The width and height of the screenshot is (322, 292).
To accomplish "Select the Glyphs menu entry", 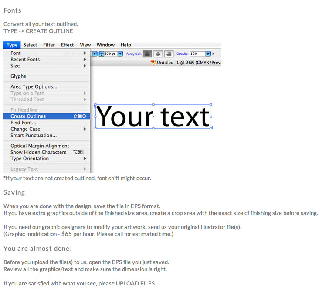I will (x=18, y=76).
